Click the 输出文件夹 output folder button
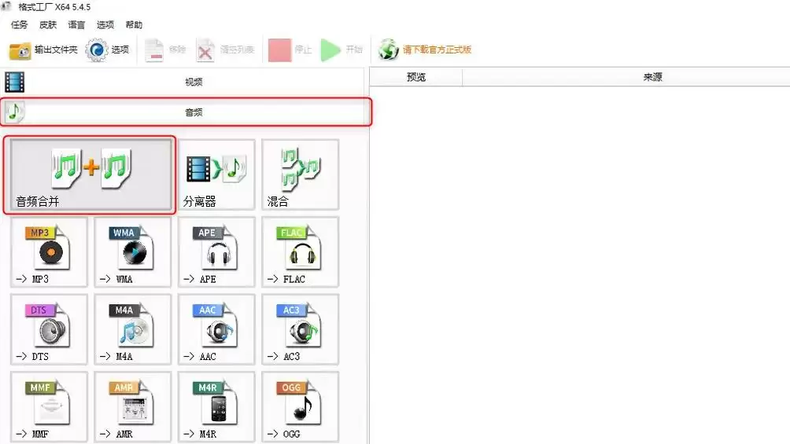 pos(43,50)
